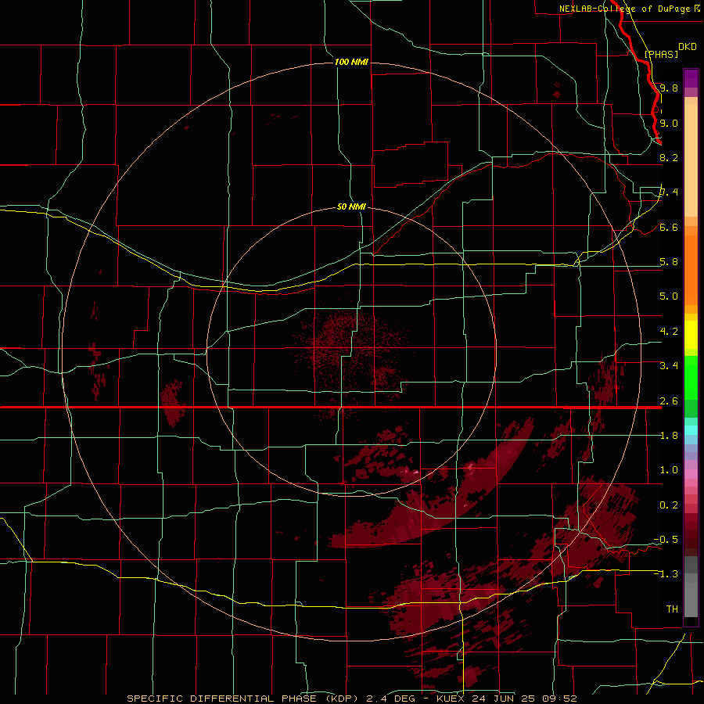
Task: Click the "50 NMI" range ring label
Action: pos(351,207)
